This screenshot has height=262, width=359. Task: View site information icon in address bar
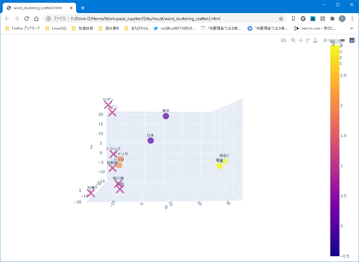tap(49, 19)
